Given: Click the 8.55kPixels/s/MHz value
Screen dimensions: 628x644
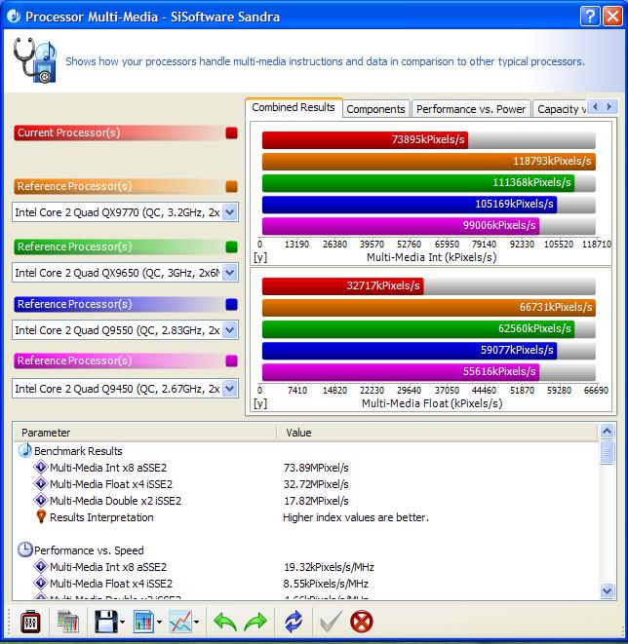Looking at the screenshot, I should [326, 584].
